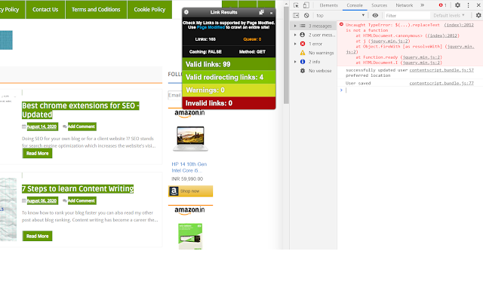483x281 pixels.
Task: Click the yellow Warnings: 0 bar
Action: tap(229, 90)
